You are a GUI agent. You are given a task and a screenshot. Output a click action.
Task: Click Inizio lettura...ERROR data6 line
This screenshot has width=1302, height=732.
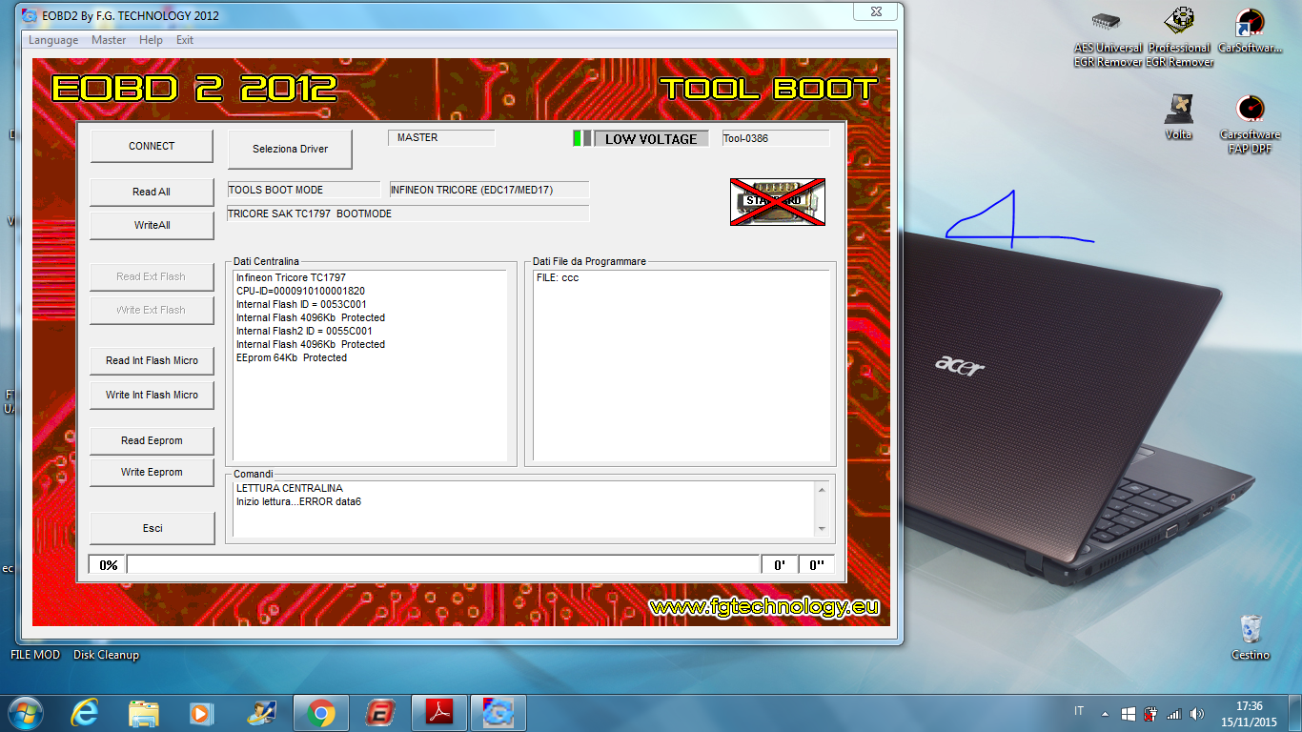(298, 501)
